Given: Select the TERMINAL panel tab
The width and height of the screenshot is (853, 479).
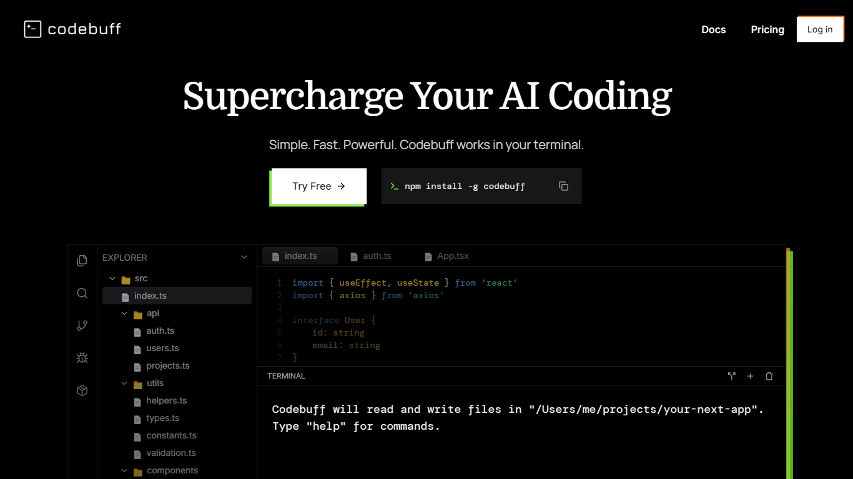Looking at the screenshot, I should pos(286,376).
